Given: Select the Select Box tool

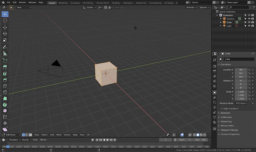Looking at the screenshot, I should [x=5, y=14].
